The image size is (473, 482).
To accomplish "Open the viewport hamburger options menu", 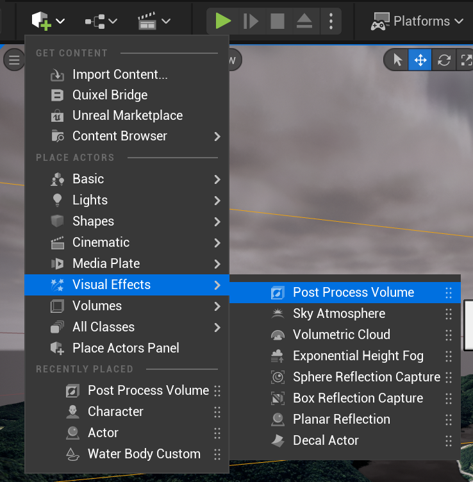I will [x=14, y=60].
